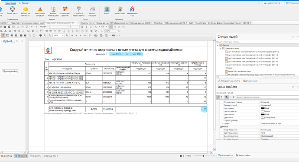The height and width of the screenshot is (162, 299).
Task: Switch to the Навигация ribbon tab
Action: (10, 3)
